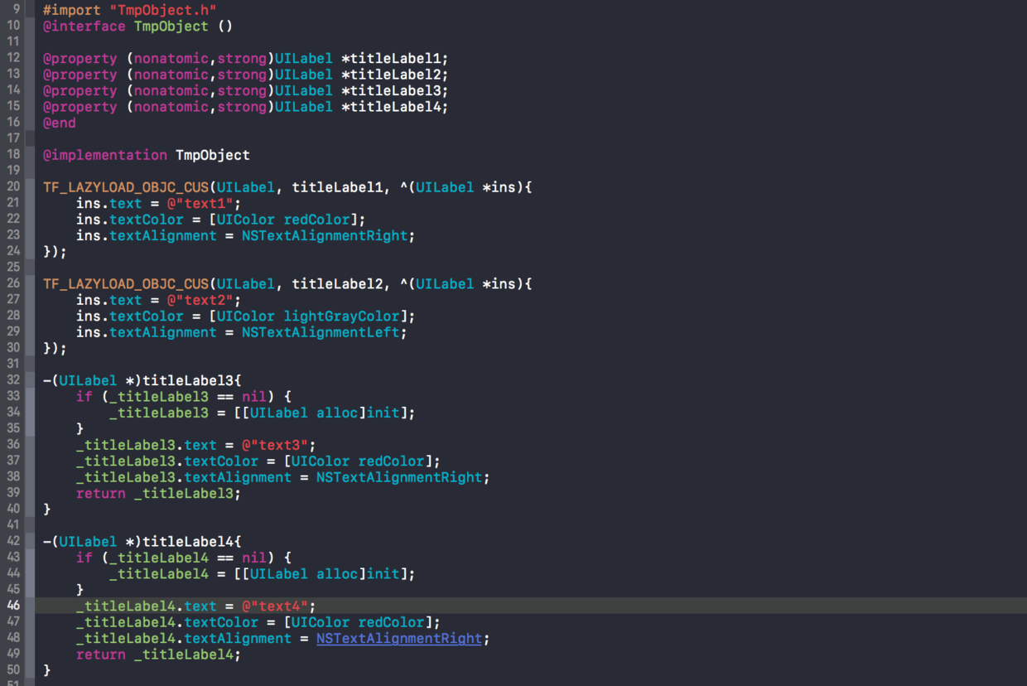Click line number 20 in the gutter
This screenshot has height=686, width=1027.
[13, 187]
